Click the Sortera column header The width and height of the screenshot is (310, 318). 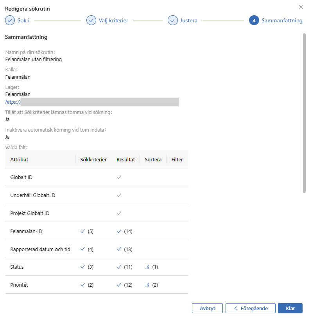[153, 160]
